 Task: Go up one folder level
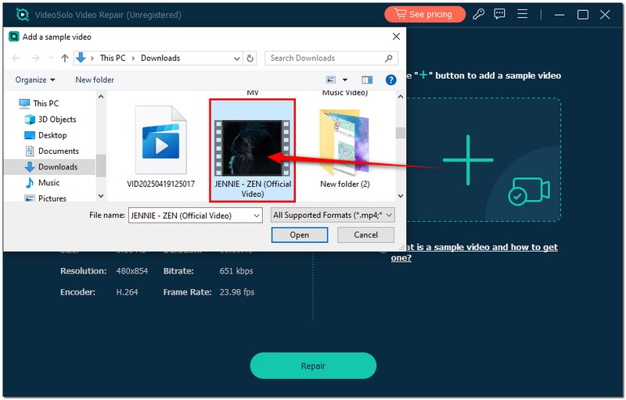65,58
